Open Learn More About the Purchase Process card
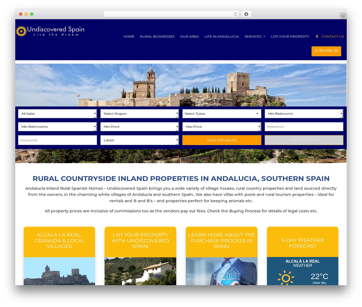The height and width of the screenshot is (307, 362). click(x=221, y=241)
